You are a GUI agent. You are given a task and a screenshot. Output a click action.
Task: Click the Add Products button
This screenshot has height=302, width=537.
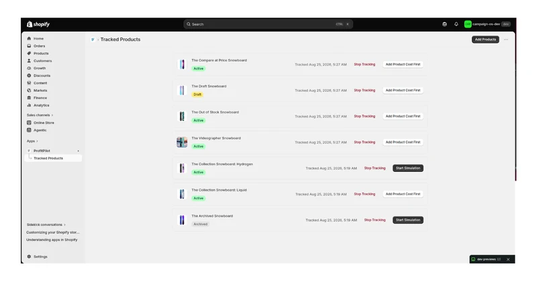[485, 40]
